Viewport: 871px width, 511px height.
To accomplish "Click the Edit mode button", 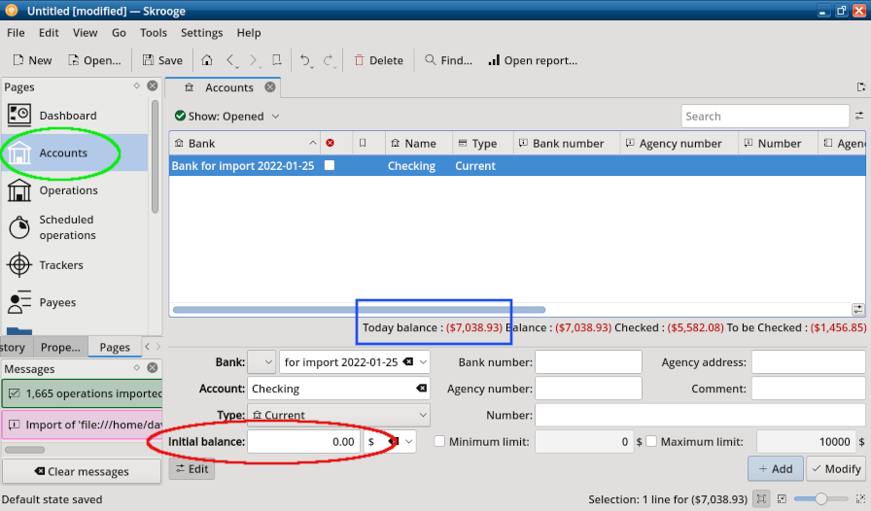I will pos(192,469).
